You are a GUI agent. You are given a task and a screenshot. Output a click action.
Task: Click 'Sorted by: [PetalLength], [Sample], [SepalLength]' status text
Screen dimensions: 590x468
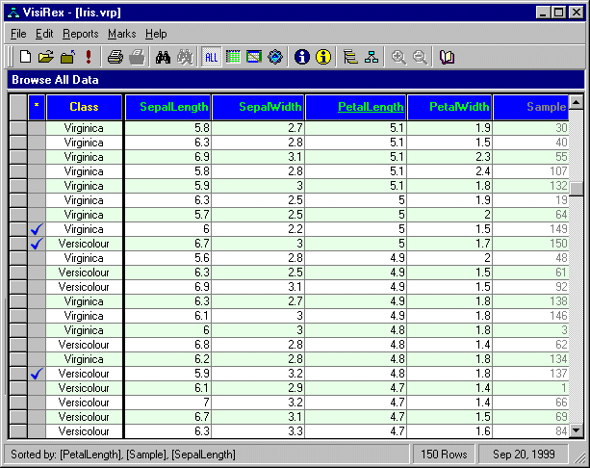pyautogui.click(x=123, y=455)
